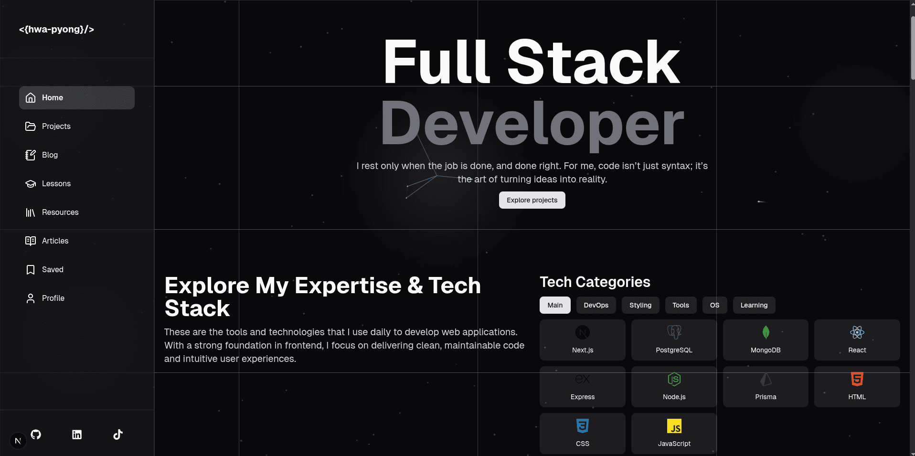915x456 pixels.
Task: Switch to the DevOps category tab
Action: point(596,305)
